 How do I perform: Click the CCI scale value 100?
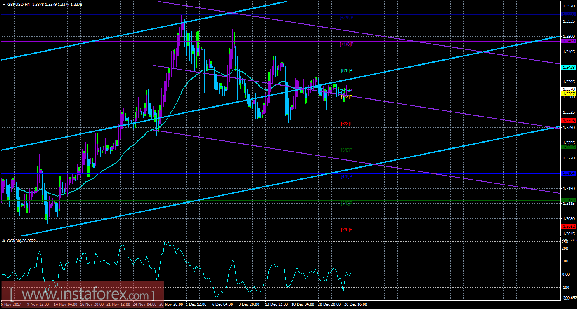click(565, 261)
